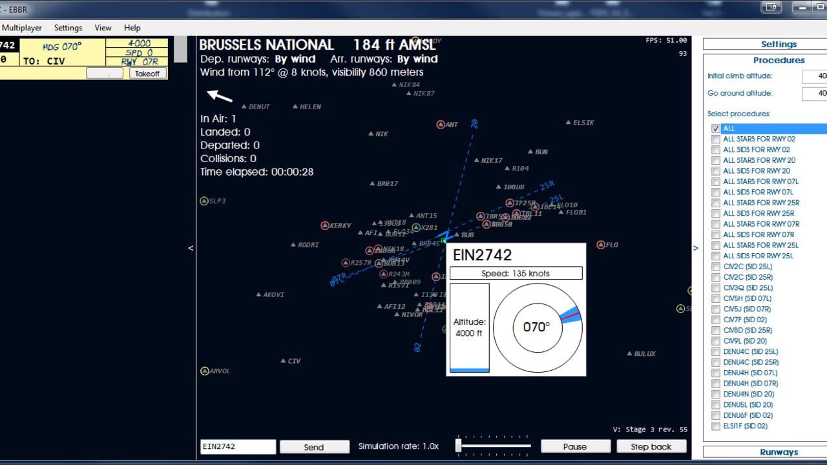Click the ELSIK triangle waypoint
This screenshot has width=827, height=465.
coord(569,122)
